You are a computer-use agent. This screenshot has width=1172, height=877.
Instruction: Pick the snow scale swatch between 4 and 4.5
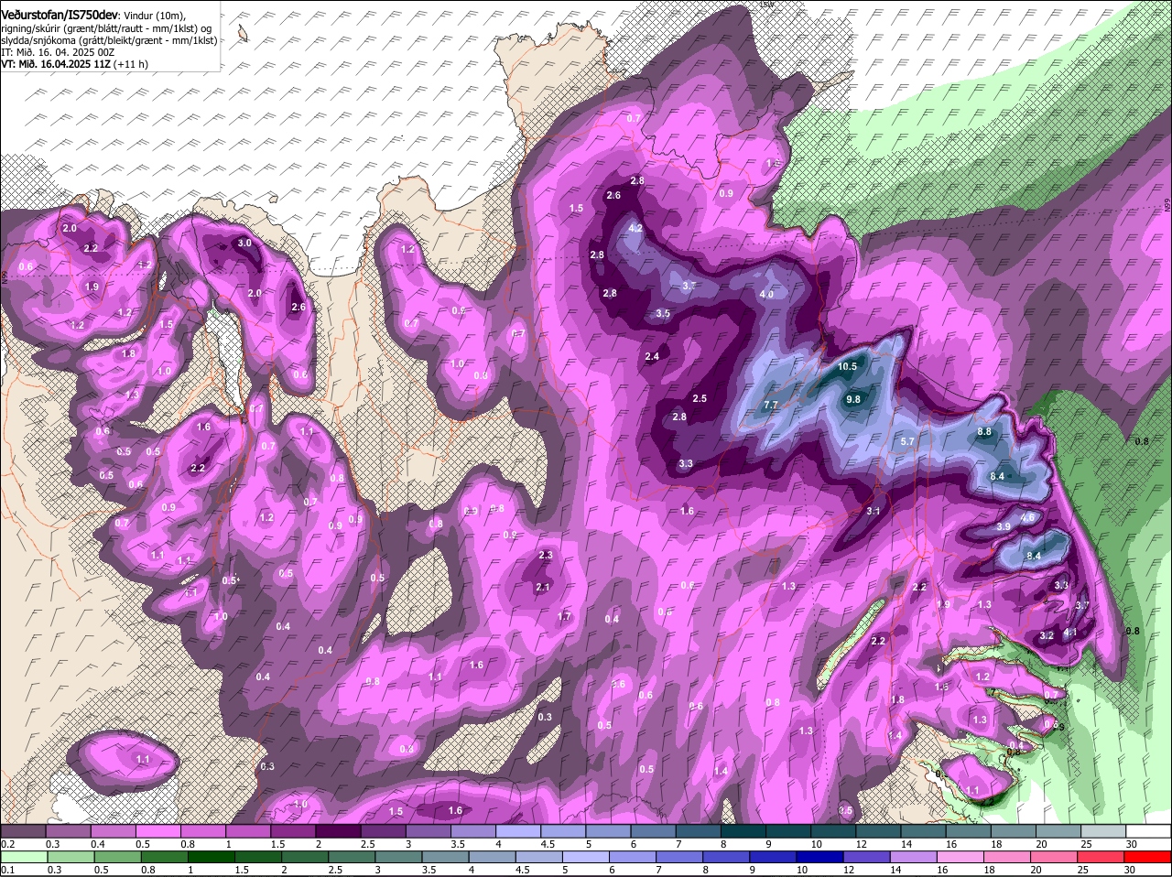click(x=518, y=830)
